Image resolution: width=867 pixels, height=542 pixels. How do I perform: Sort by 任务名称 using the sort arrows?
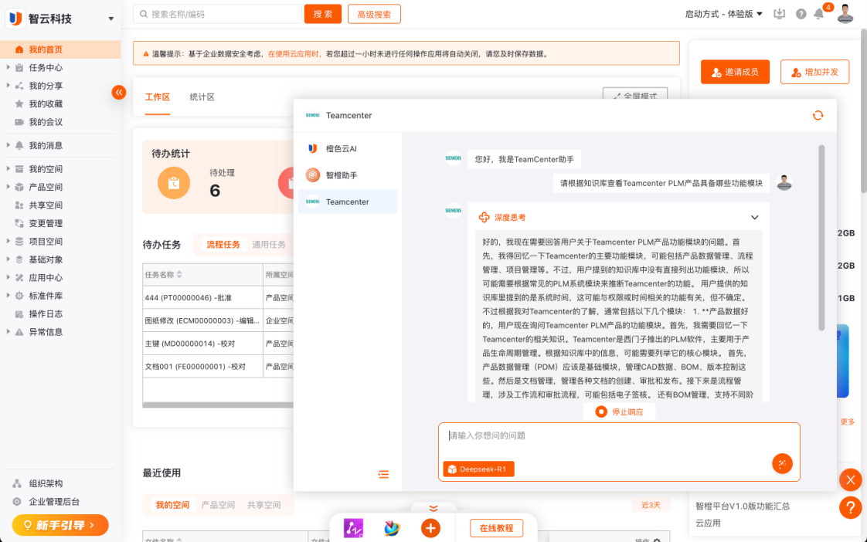(x=179, y=275)
